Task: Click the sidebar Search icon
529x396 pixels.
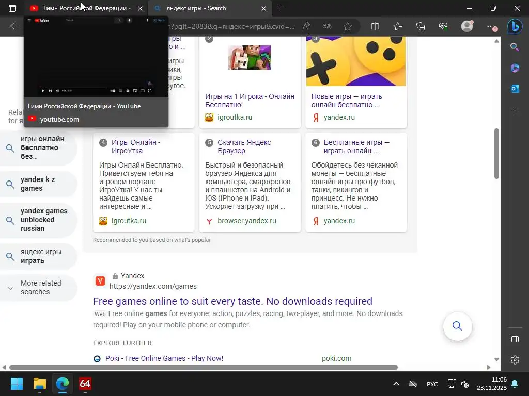Action: (x=515, y=47)
